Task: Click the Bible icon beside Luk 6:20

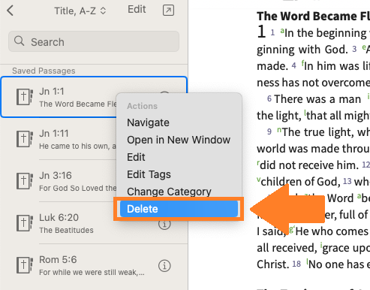Action: (x=25, y=223)
